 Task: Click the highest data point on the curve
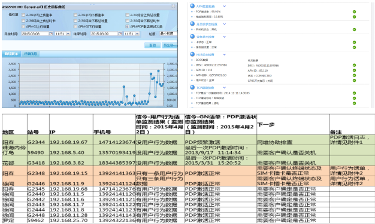(158, 71)
